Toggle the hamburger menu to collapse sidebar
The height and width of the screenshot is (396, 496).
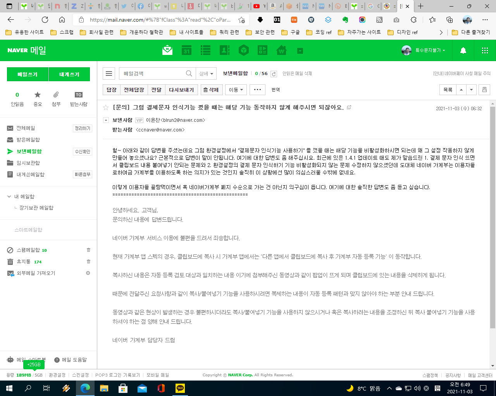[x=109, y=73]
